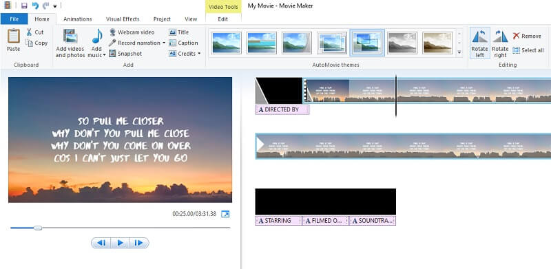Switch to the Home tab
This screenshot has width=551, height=269.
click(x=42, y=19)
